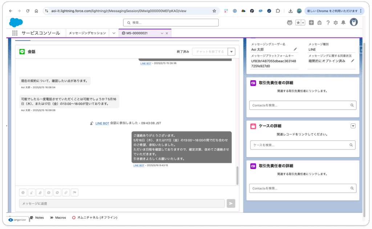Viewport: 372px width, 229px height.
Task: Open the favorites list dropdown arrow
Action: [x=303, y=23]
